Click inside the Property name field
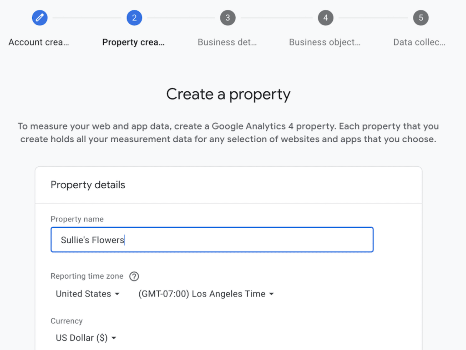466x350 pixels. tap(212, 240)
